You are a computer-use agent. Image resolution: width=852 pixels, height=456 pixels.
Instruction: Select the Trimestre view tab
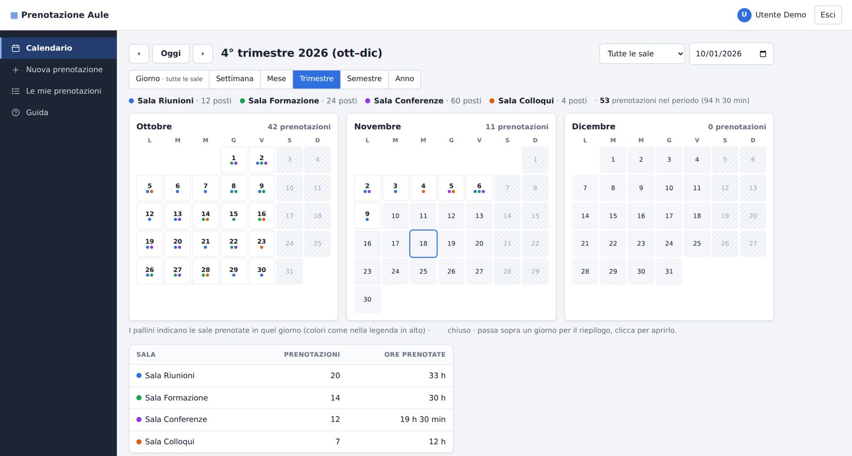pos(316,79)
